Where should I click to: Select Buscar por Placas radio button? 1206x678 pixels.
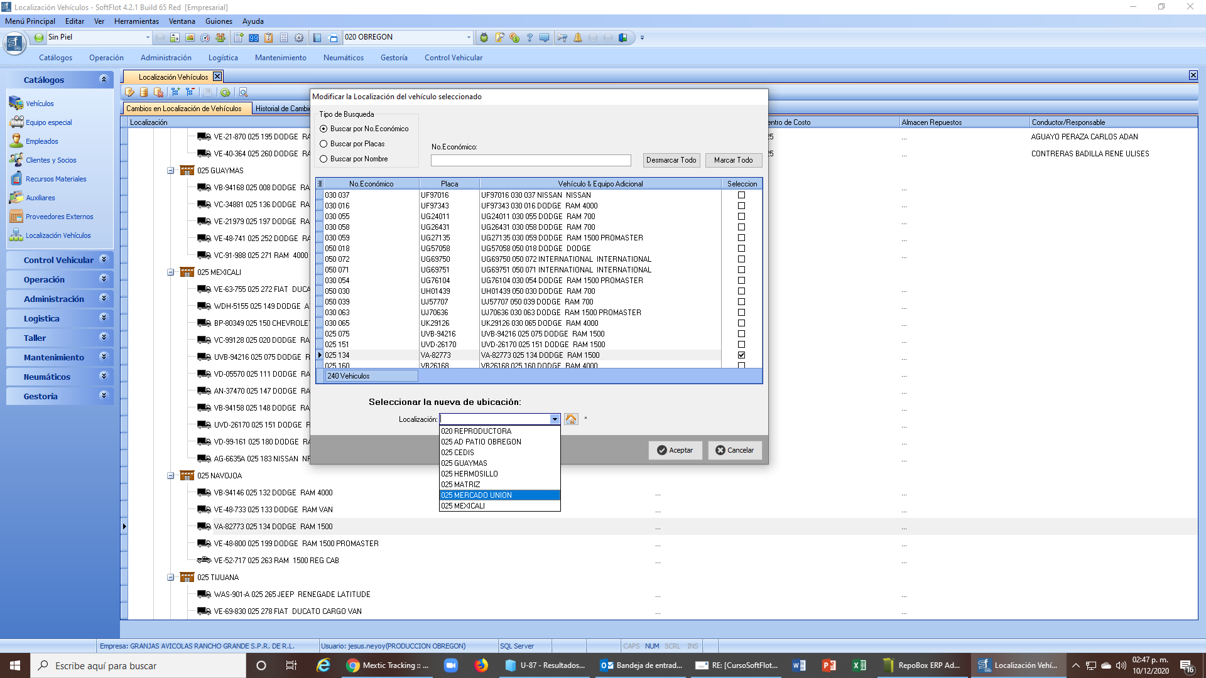coord(323,144)
